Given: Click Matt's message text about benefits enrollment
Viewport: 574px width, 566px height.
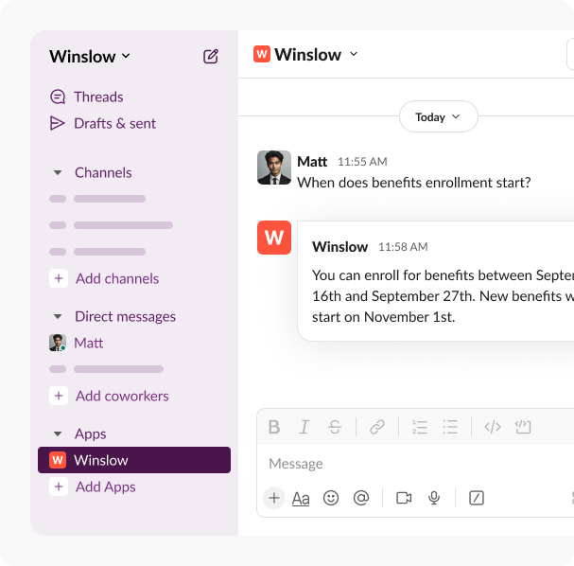Looking at the screenshot, I should pos(414,183).
